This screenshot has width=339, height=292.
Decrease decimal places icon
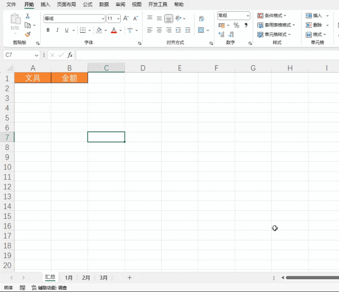(231, 34)
